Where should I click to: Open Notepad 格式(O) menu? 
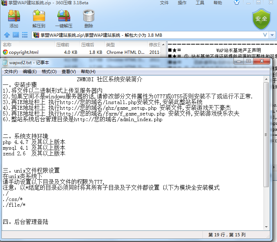point(49,72)
